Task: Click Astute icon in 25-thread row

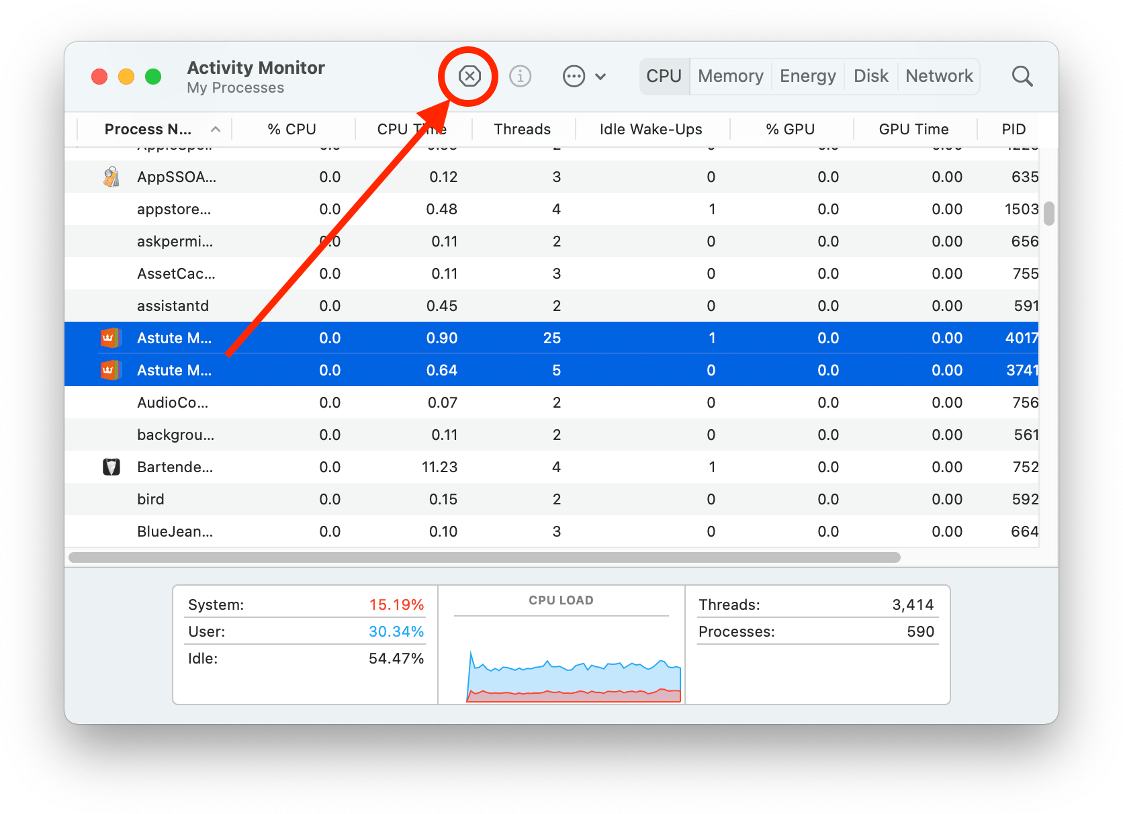Action: pyautogui.click(x=110, y=338)
